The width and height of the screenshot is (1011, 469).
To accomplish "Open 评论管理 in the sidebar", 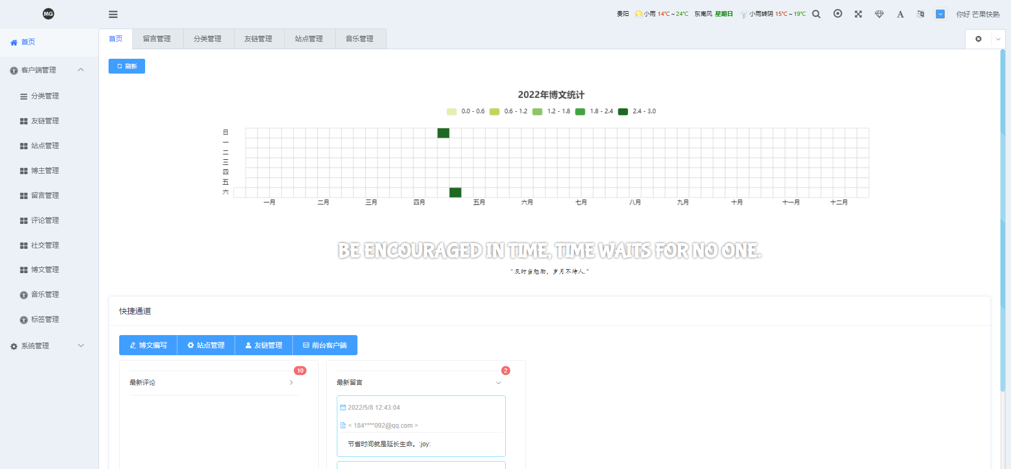I will 49,220.
